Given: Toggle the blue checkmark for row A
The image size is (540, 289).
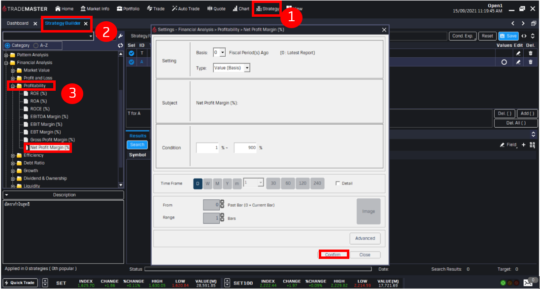Looking at the screenshot, I should pos(131,62).
